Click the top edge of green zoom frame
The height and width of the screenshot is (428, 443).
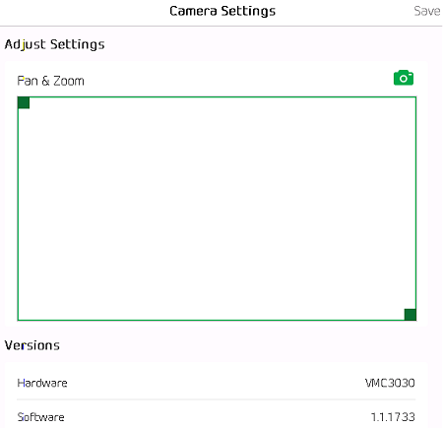pos(217,97)
